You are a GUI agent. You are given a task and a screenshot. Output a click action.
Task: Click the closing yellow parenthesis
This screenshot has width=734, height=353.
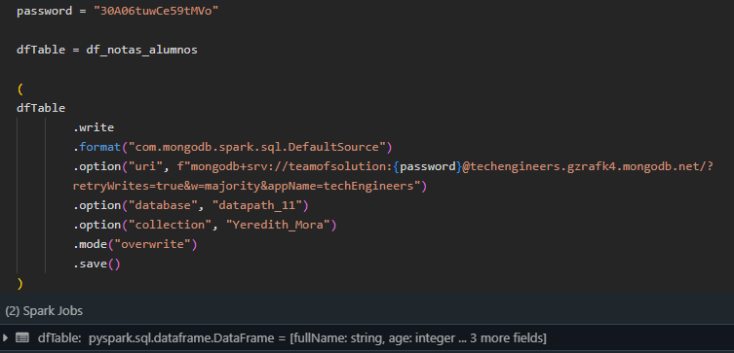pos(19,283)
